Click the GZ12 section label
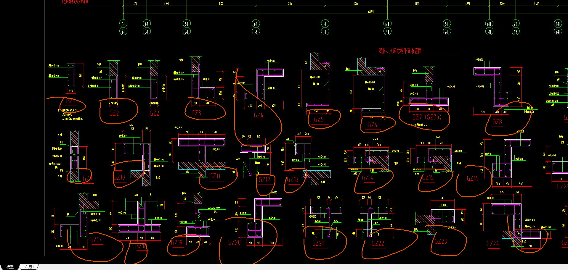This screenshot has width=568, height=270. [x=264, y=180]
